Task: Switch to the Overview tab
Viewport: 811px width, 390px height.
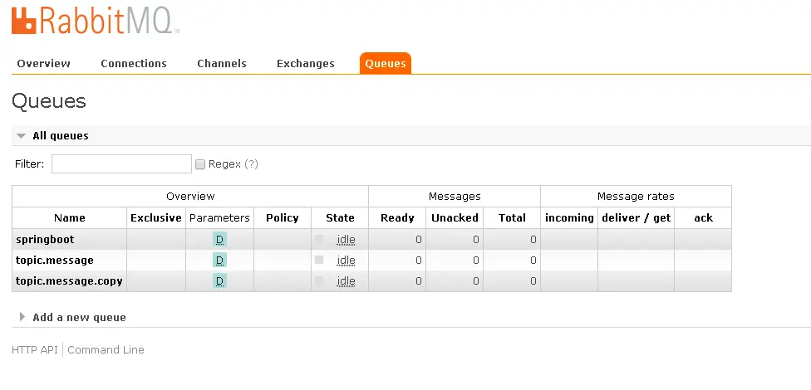Action: pos(43,64)
